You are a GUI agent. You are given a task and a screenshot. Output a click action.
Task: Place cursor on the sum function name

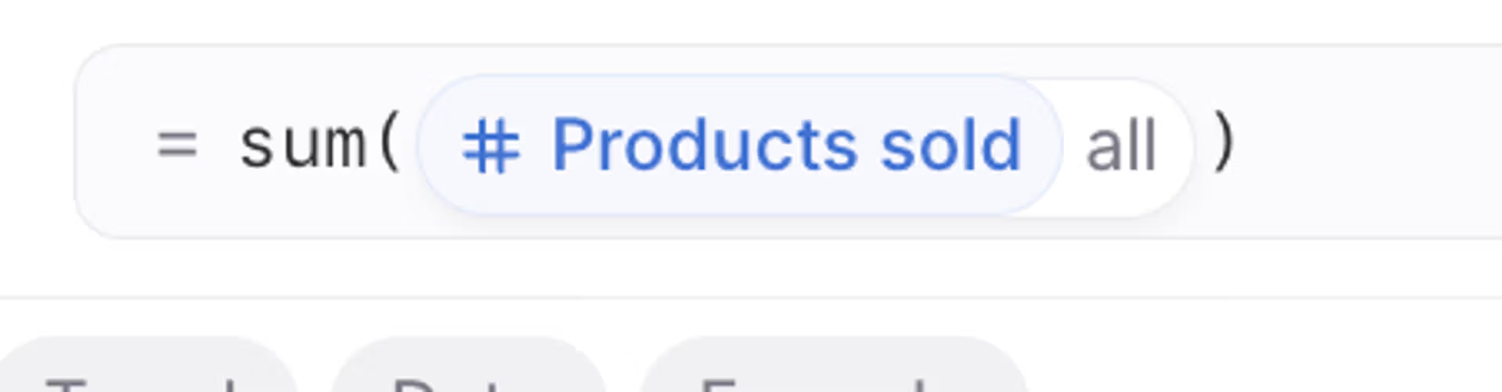[304, 146]
